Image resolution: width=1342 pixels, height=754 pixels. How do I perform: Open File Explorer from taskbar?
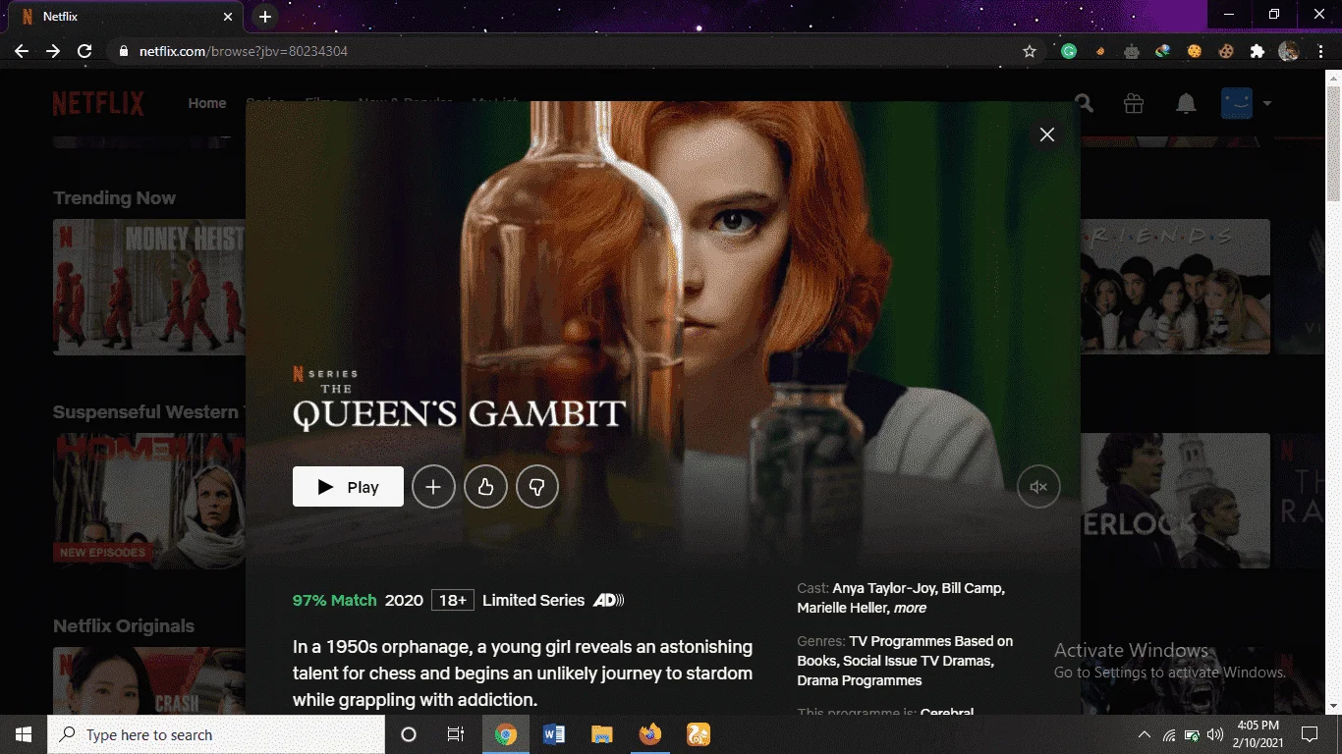(602, 734)
